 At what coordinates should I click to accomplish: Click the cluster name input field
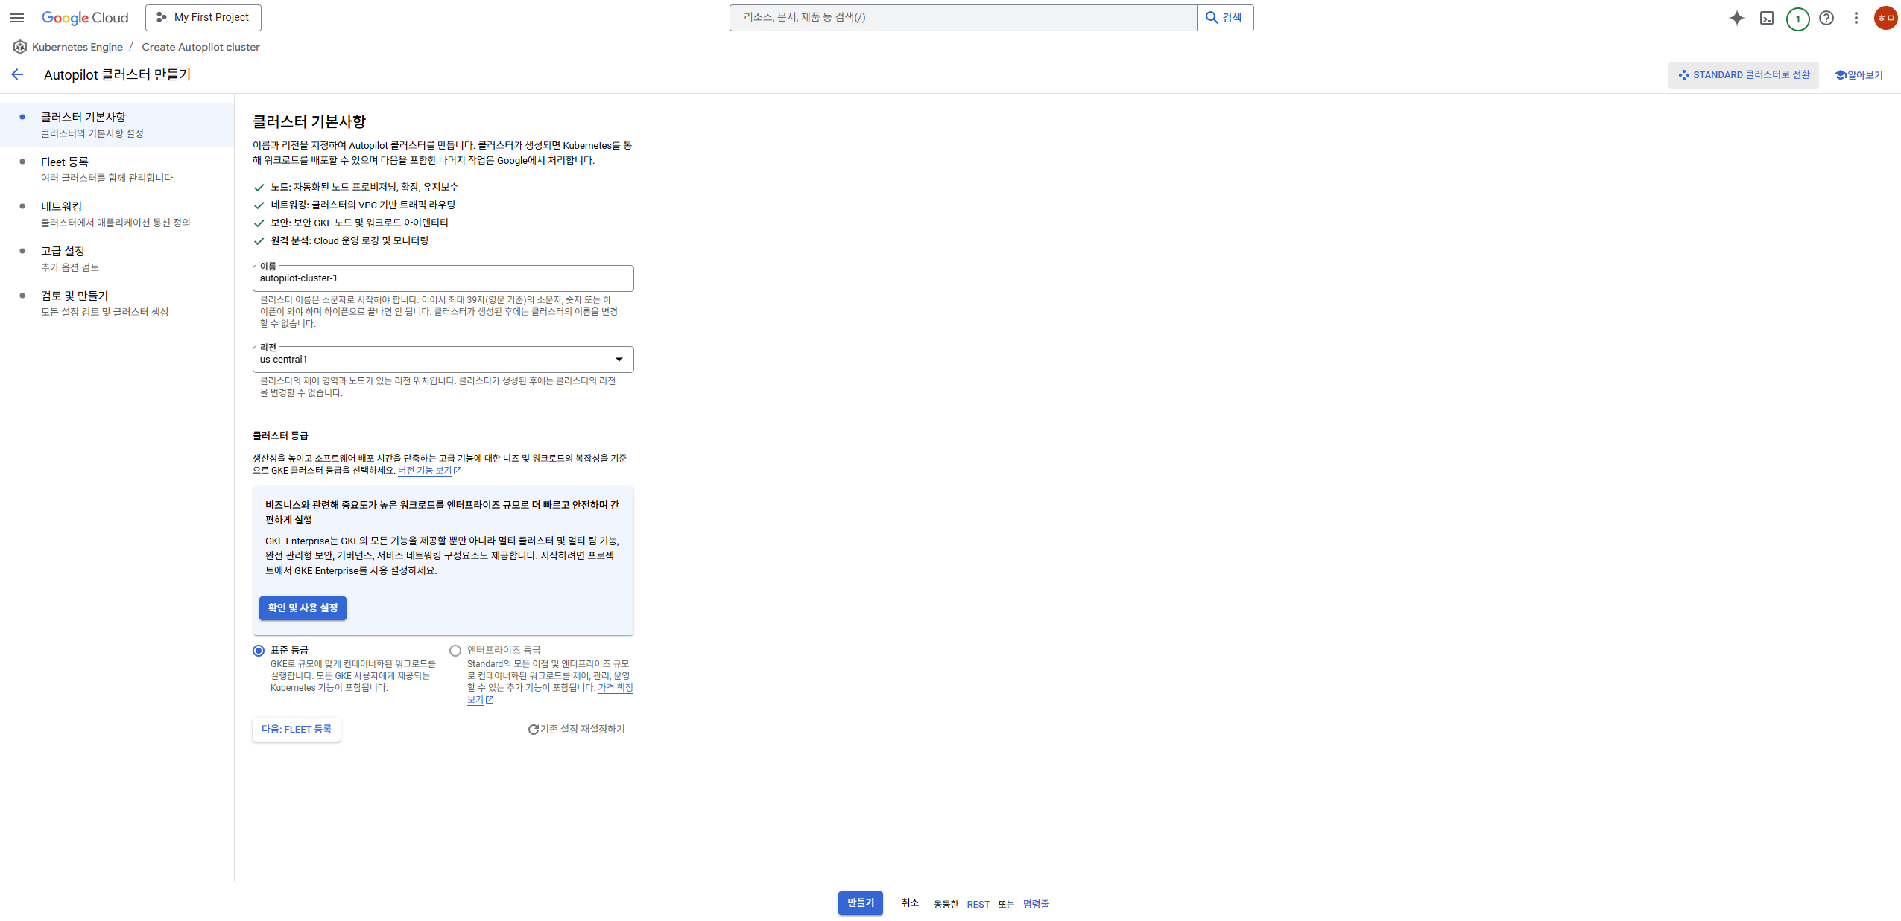click(x=443, y=278)
